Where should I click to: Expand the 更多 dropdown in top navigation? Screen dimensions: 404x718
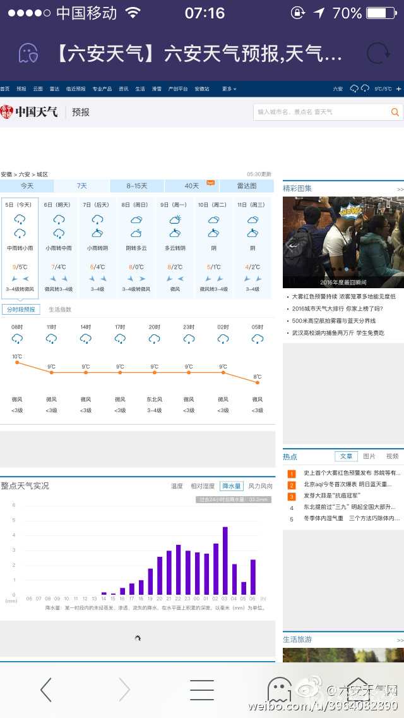[229, 89]
